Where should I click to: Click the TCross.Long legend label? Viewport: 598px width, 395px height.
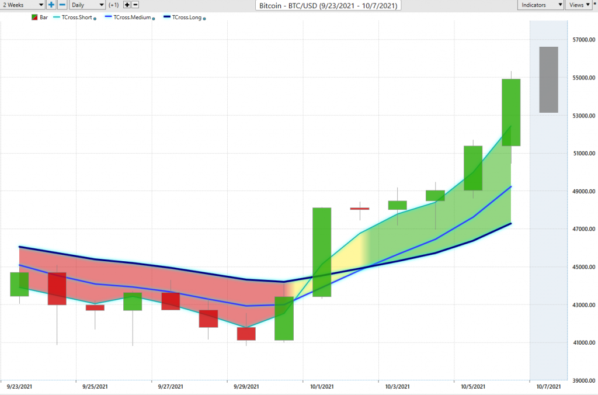tap(186, 17)
